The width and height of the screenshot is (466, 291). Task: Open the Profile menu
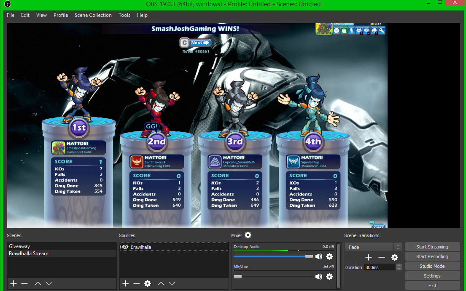pos(61,15)
